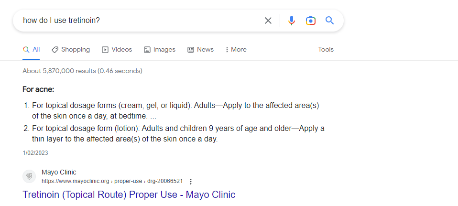The image size is (458, 206).
Task: Click the first snippet item about cream, gel, liquid
Action: [175, 111]
